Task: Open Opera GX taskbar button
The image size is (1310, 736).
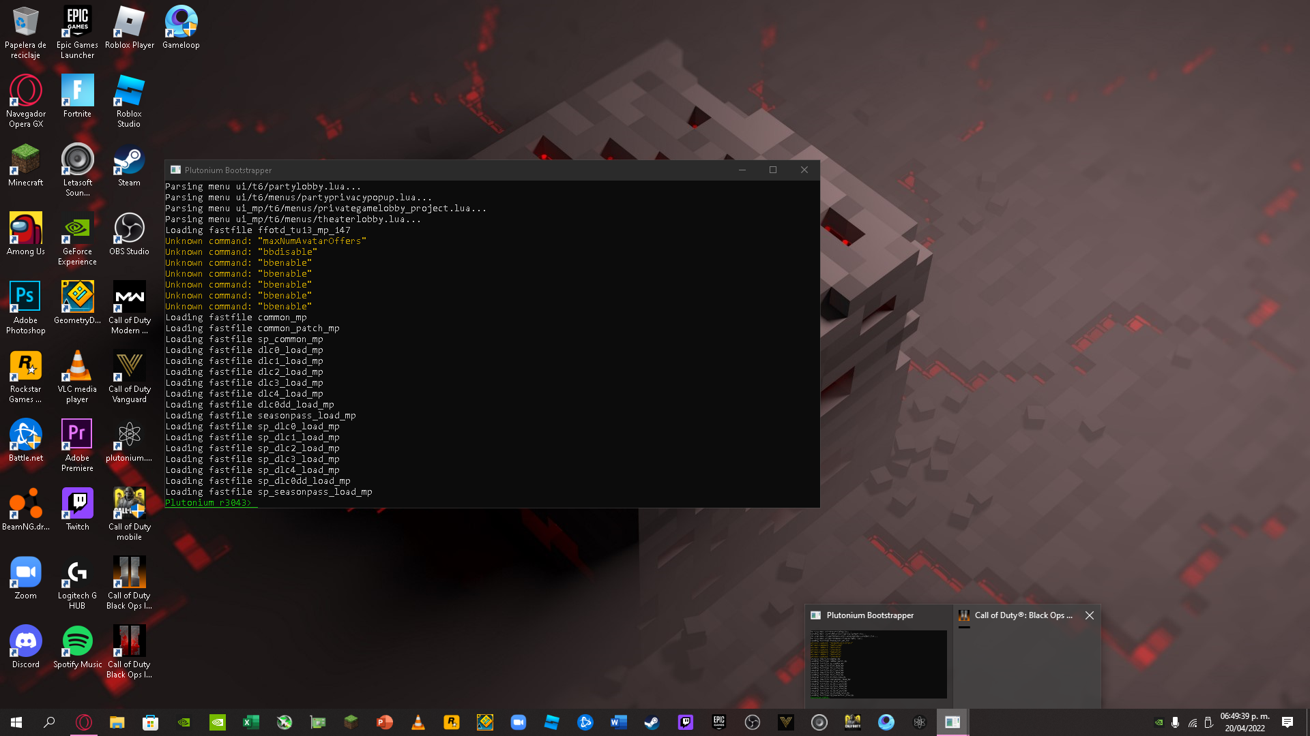Action: pyautogui.click(x=83, y=722)
